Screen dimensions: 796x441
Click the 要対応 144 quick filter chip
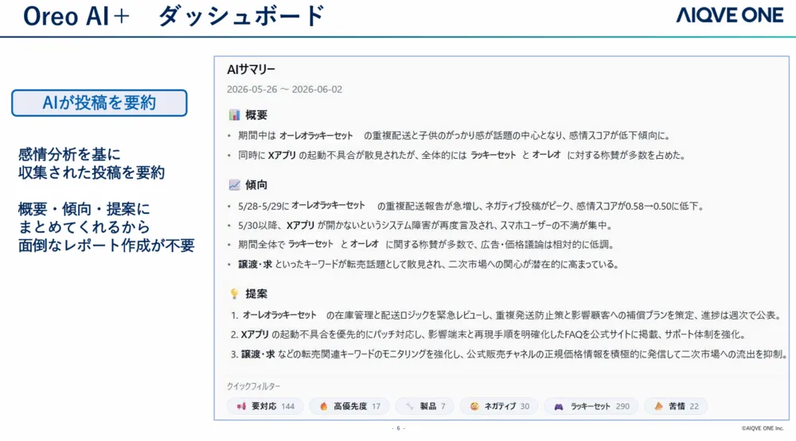pyautogui.click(x=265, y=406)
